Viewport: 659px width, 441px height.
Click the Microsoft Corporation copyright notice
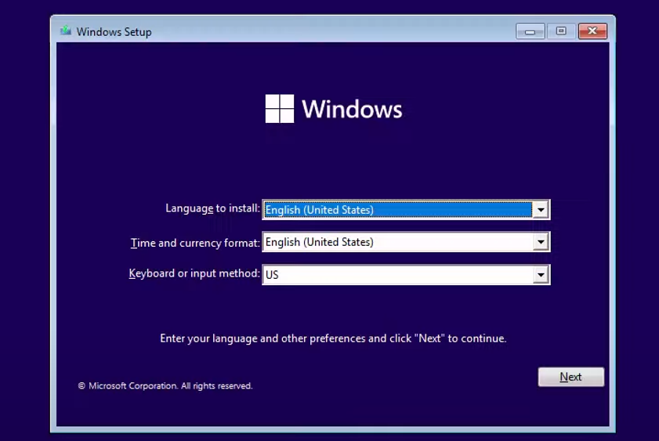[165, 386]
